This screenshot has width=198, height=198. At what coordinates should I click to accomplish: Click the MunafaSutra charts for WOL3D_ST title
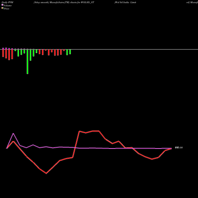[x=64, y=2]
